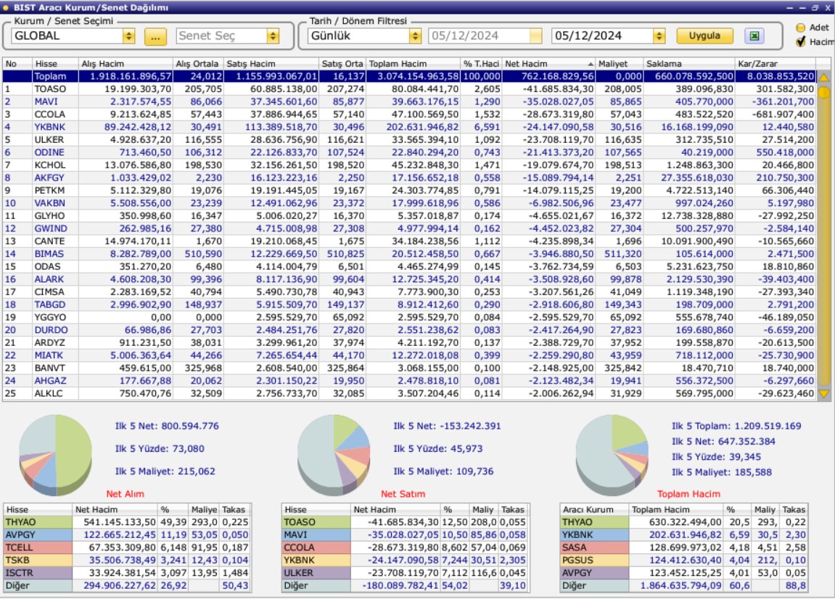
Task: Click the THYAO green swatch in Net Alım list
Action: pyautogui.click(x=38, y=522)
